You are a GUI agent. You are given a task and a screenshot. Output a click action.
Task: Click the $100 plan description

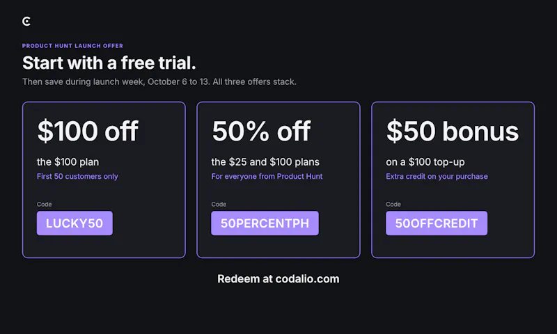click(x=68, y=162)
